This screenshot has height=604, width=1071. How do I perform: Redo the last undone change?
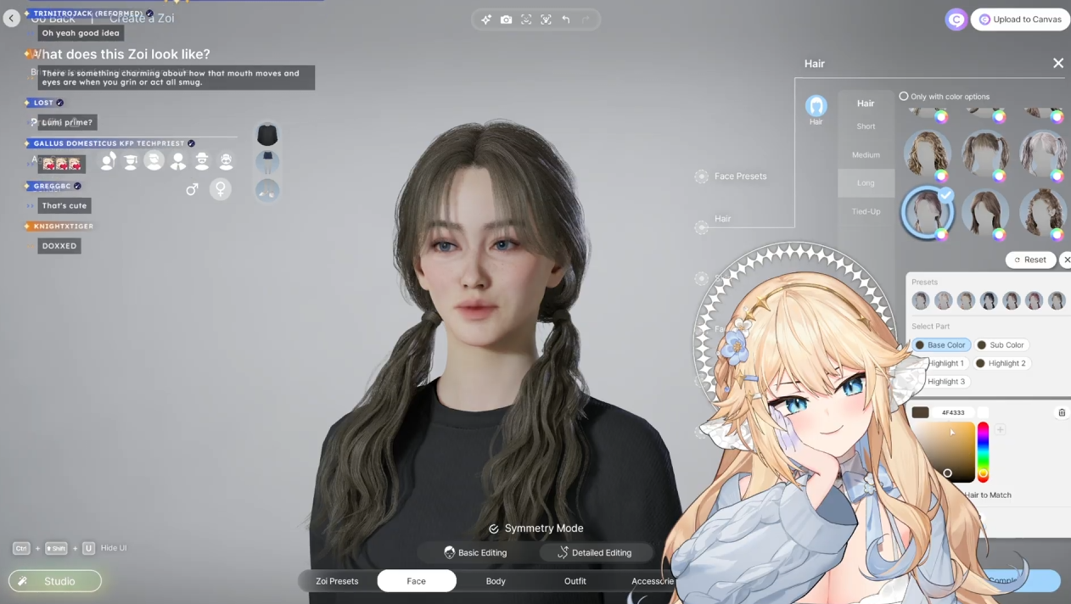[x=586, y=20]
